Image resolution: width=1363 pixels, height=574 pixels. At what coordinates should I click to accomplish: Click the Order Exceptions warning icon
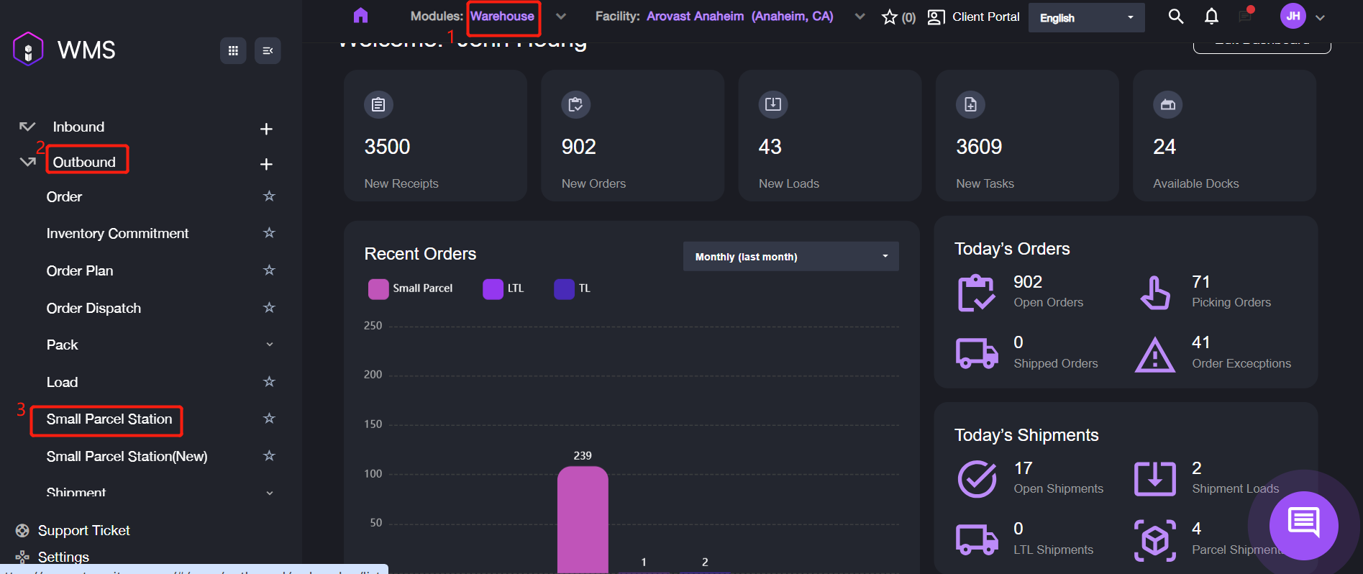pos(1154,355)
